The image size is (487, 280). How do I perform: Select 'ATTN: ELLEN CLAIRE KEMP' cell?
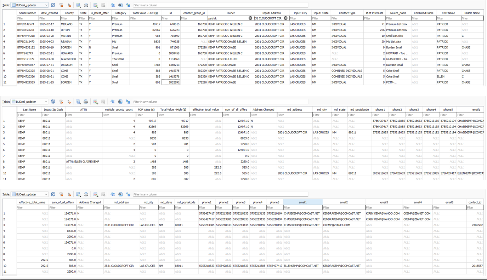pos(84,161)
